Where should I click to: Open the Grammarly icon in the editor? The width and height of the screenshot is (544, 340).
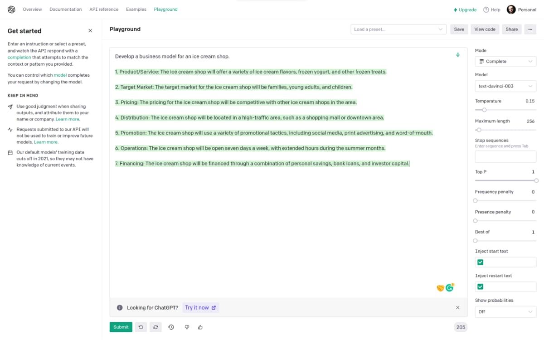tap(449, 287)
